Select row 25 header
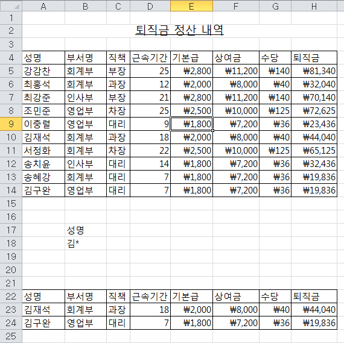Viewport: 344px width, 343px height. point(11,336)
